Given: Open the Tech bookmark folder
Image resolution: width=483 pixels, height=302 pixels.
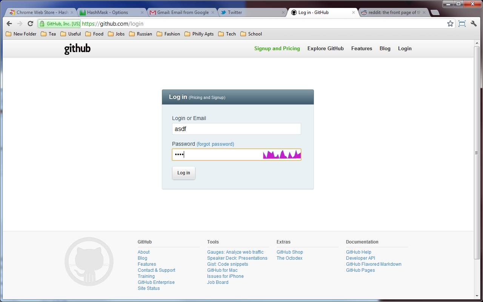Looking at the screenshot, I should [227, 34].
